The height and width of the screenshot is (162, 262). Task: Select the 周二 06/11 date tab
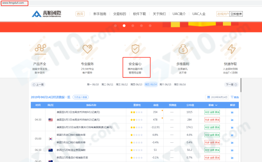[x=107, y=85]
